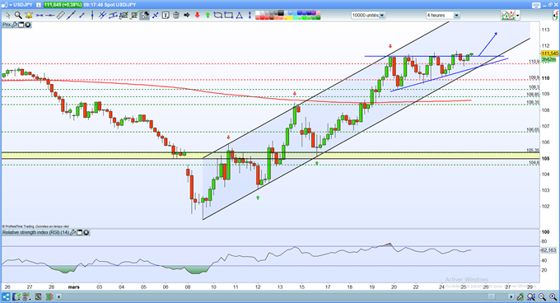This screenshot has width=560, height=303.
Task: Pick the white color swatch
Action: click(257, 13)
